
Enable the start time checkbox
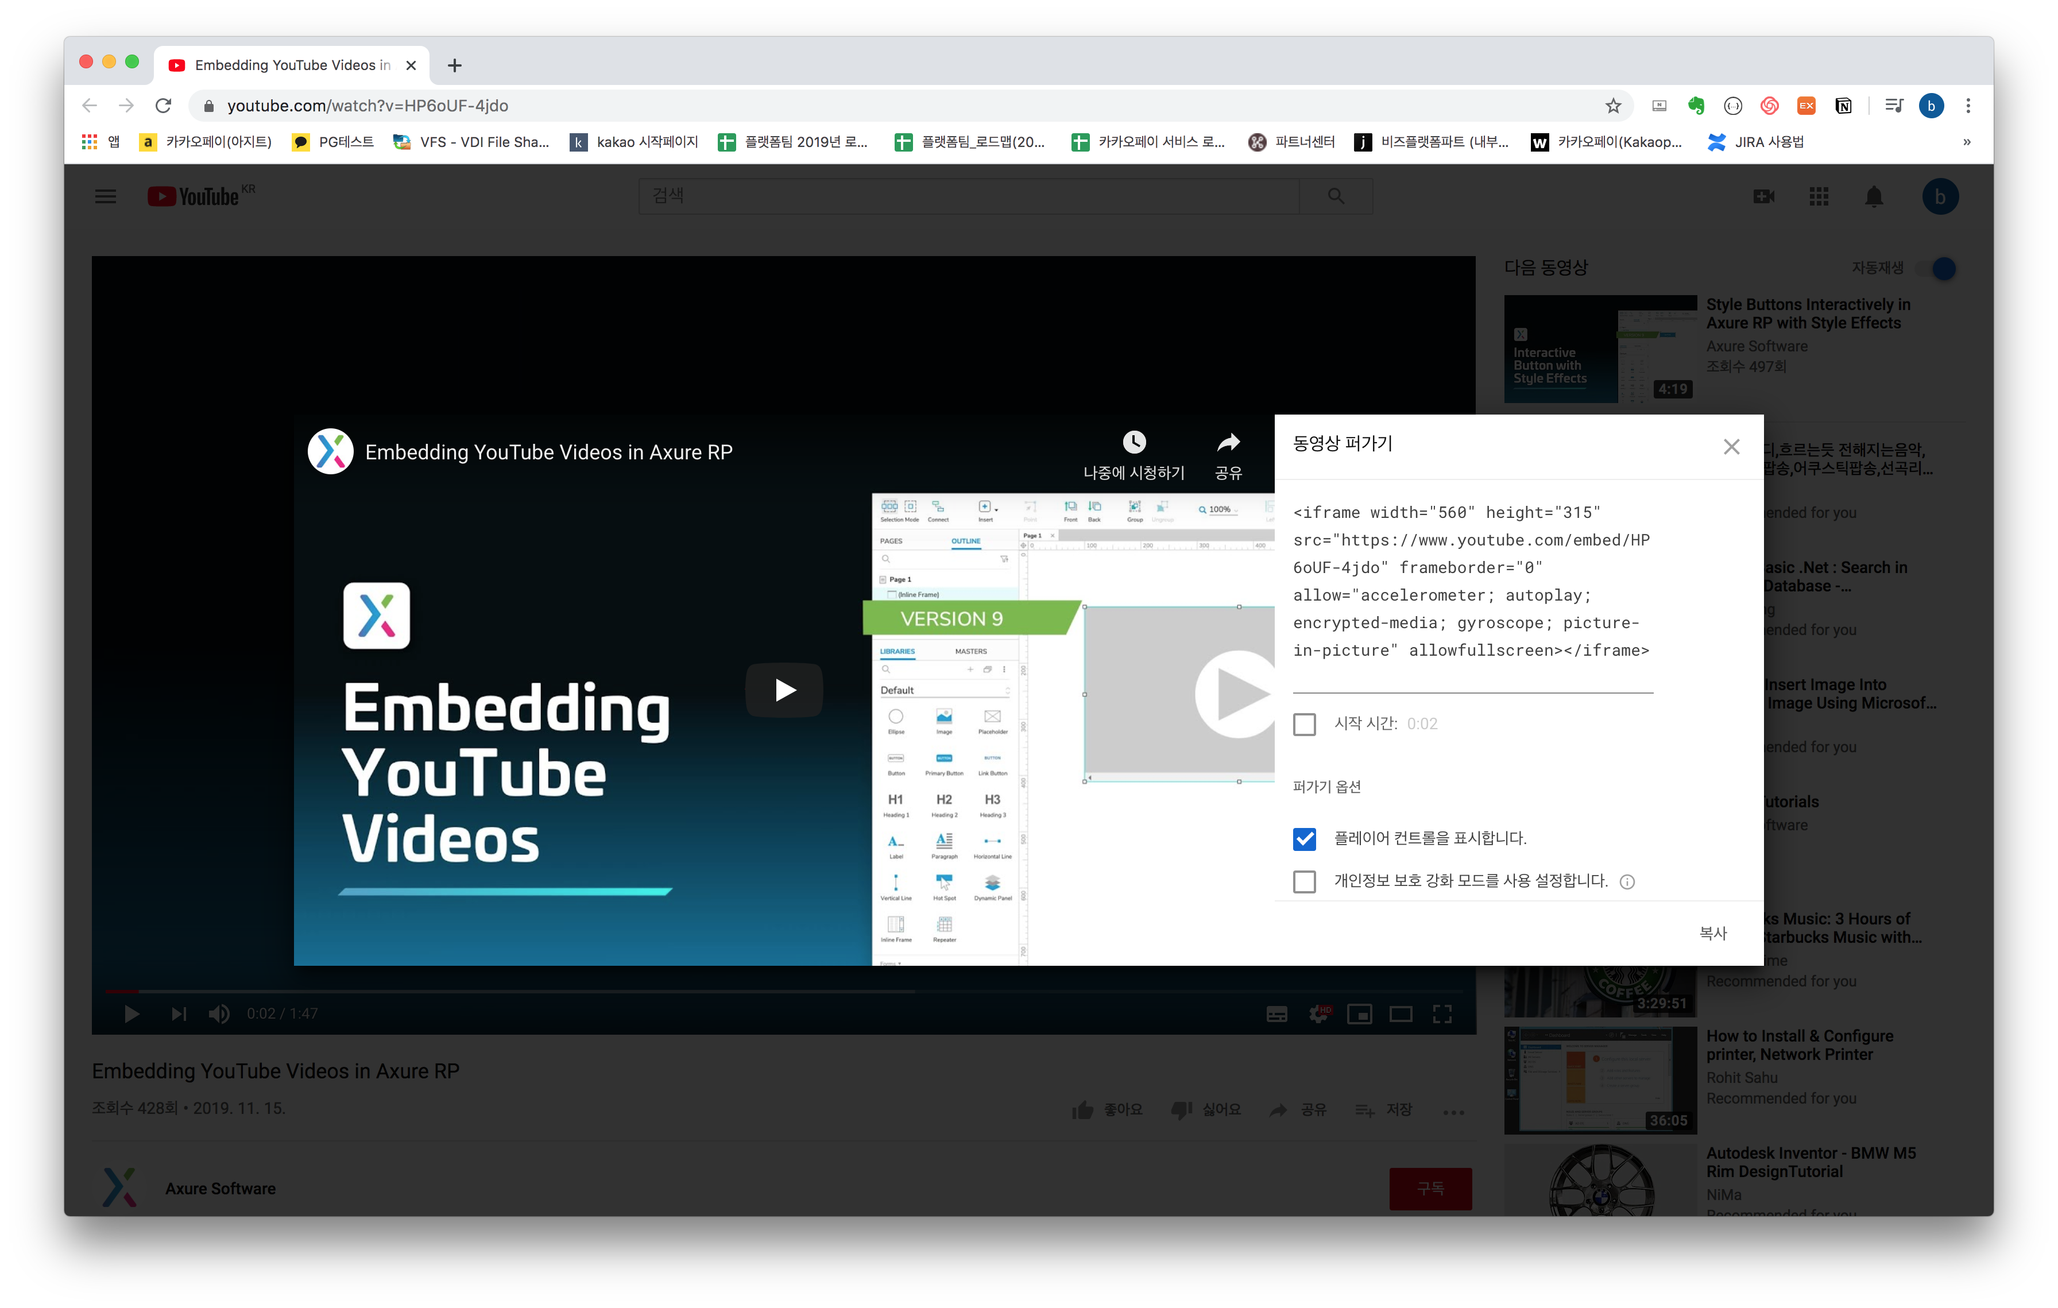pos(1304,725)
